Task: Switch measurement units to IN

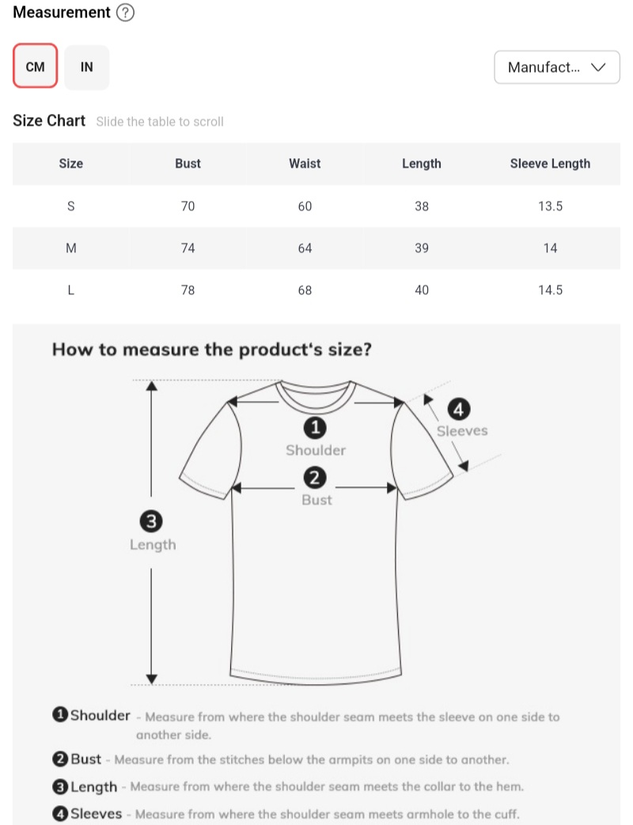Action: point(87,67)
